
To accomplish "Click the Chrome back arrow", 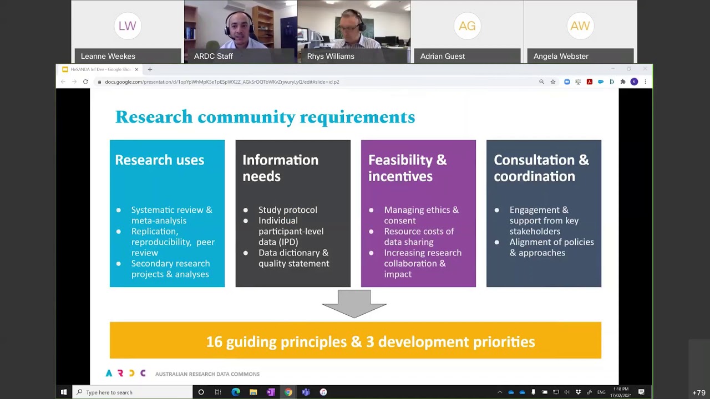I will click(x=63, y=81).
